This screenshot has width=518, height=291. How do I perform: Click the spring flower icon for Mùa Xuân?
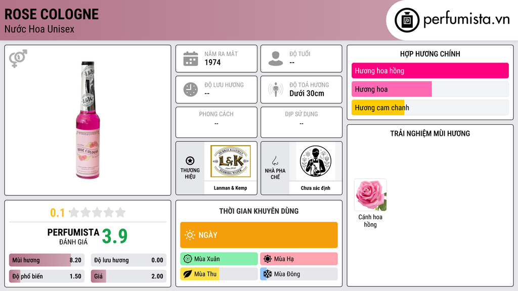(188, 259)
